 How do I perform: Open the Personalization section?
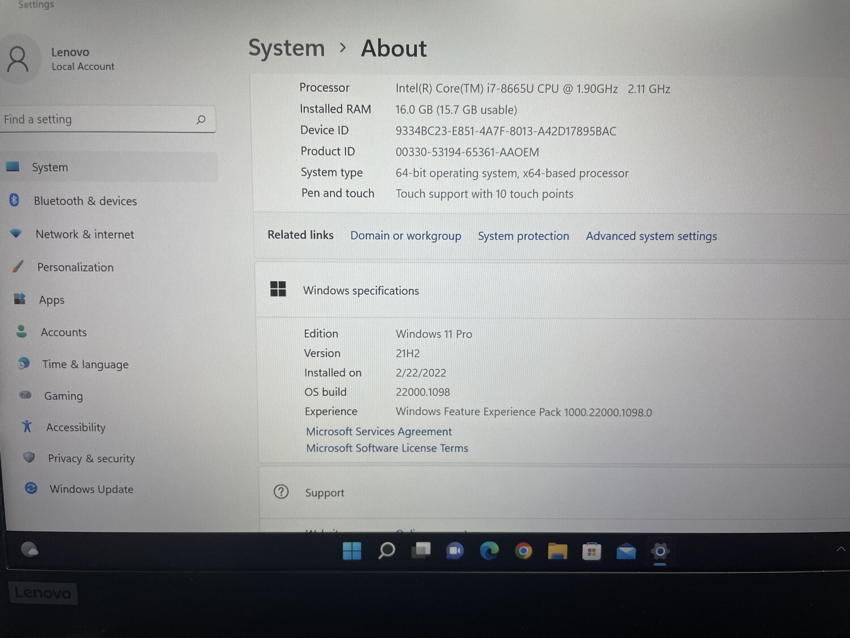[x=75, y=267]
